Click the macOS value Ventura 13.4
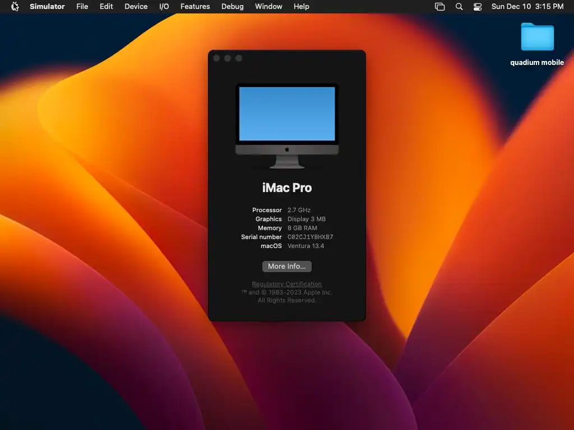 305,246
